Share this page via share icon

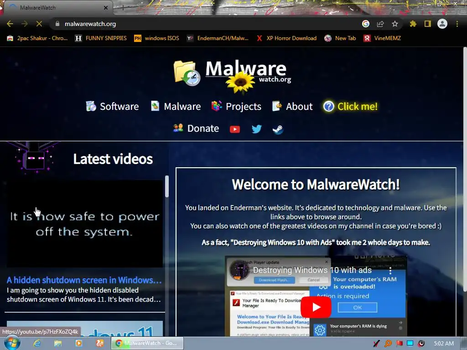[380, 24]
